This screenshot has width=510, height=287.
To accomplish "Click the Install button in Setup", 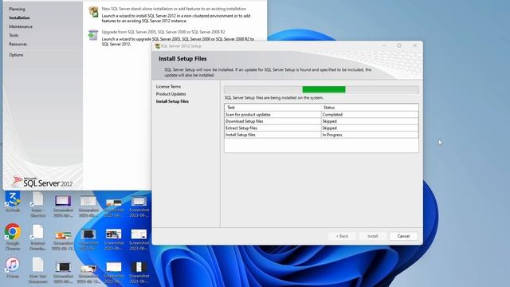I will click(x=373, y=236).
